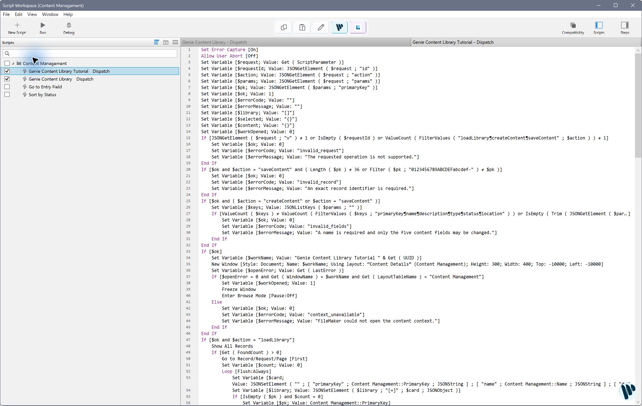Image resolution: width=642 pixels, height=406 pixels.
Task: Click script icon beside Genie Content Library Tutorial
Action: tap(25, 71)
